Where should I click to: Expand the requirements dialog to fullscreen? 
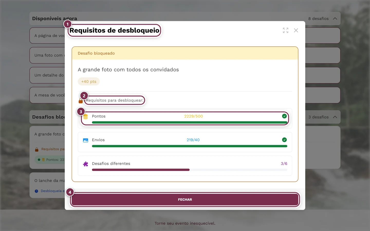[x=285, y=30]
